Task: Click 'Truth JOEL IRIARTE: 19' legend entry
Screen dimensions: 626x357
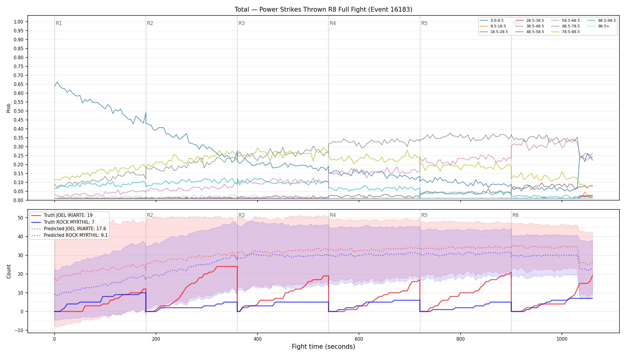Action: pos(68,215)
